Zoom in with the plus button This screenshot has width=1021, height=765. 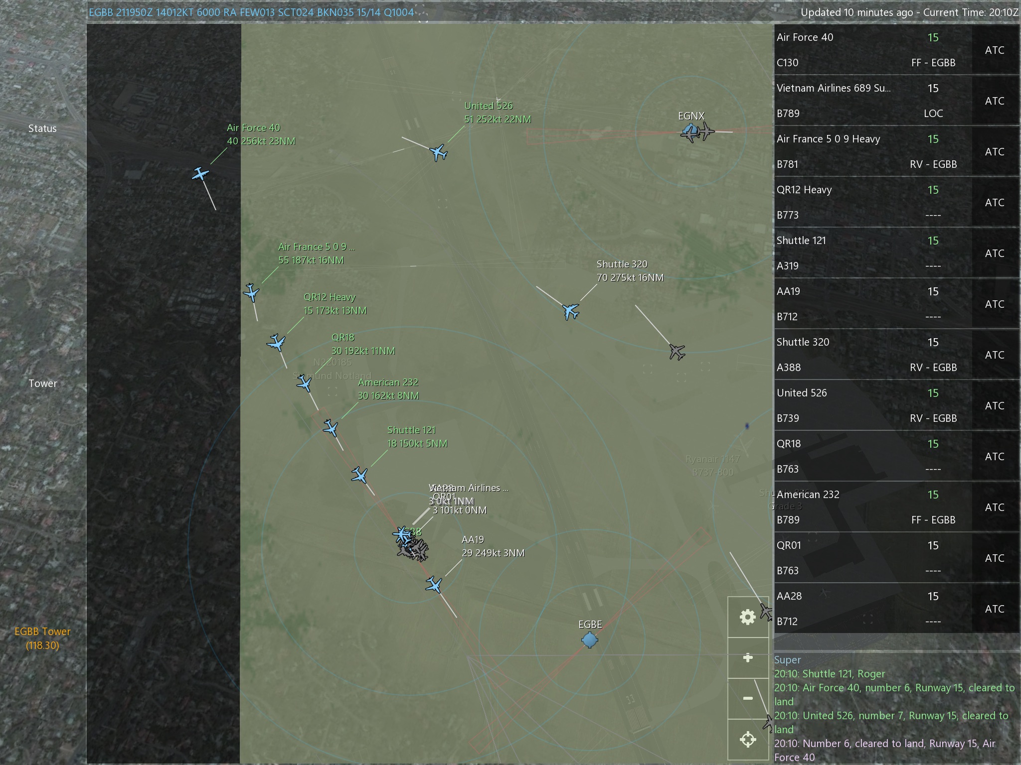(x=747, y=658)
